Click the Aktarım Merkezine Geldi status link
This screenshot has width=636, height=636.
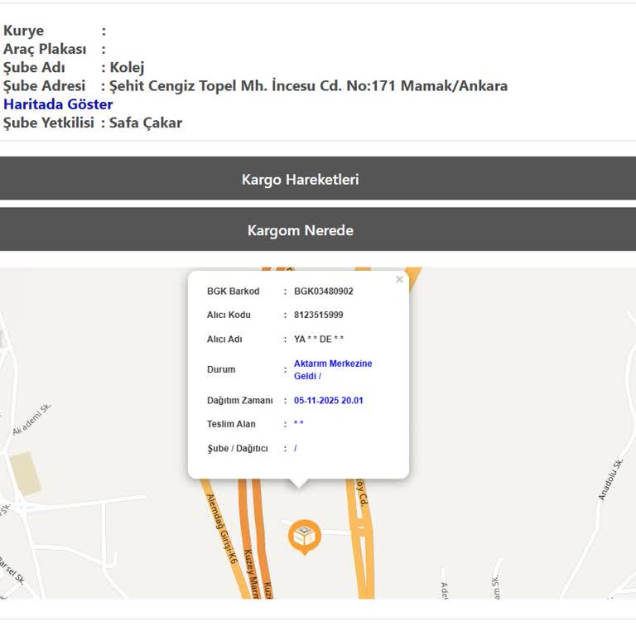coord(332,369)
